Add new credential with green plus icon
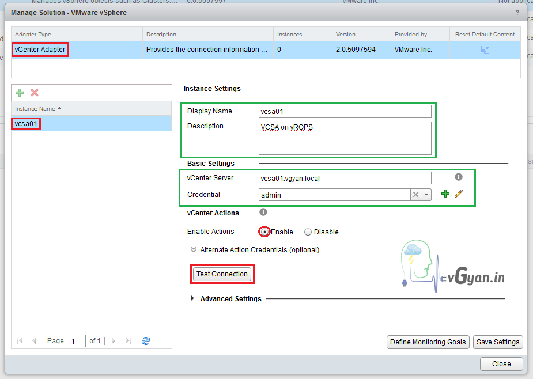This screenshot has width=533, height=379. pos(445,195)
